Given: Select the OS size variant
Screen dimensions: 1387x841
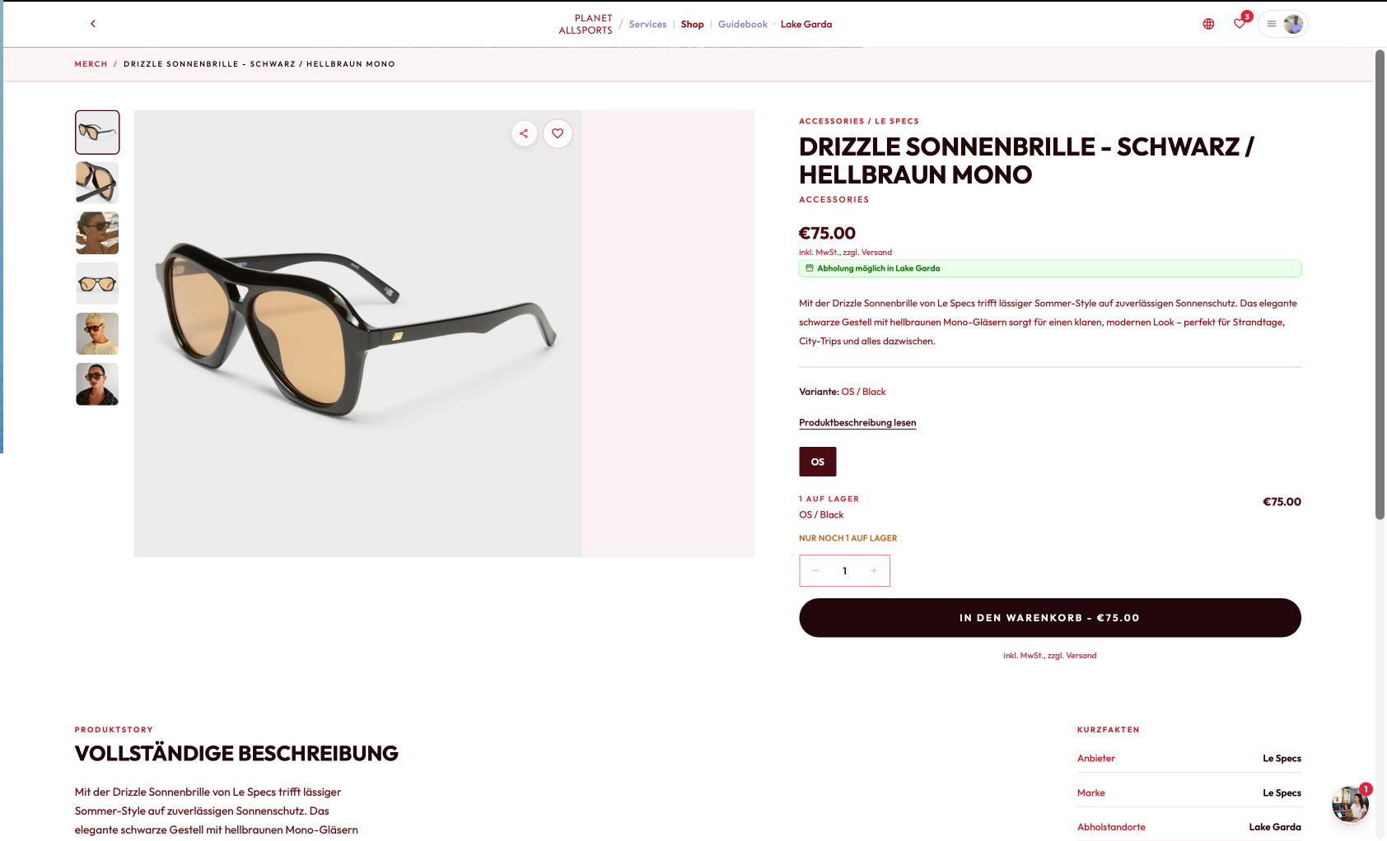Looking at the screenshot, I should pos(818,462).
